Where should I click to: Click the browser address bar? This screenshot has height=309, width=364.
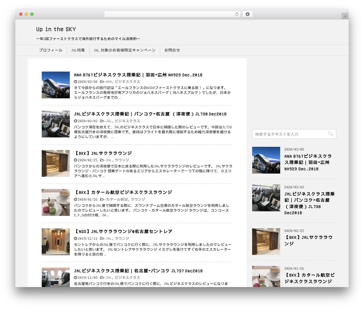172,14
